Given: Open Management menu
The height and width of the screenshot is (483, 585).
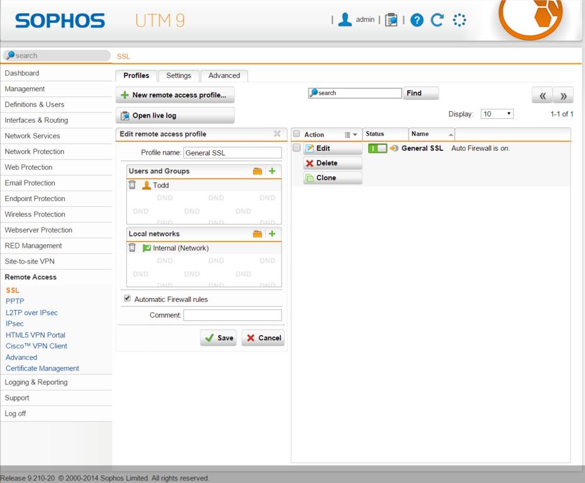Looking at the screenshot, I should [x=56, y=89].
